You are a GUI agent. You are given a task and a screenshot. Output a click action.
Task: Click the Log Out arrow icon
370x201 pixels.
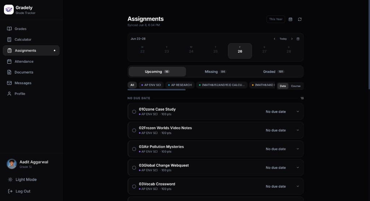[10, 191]
